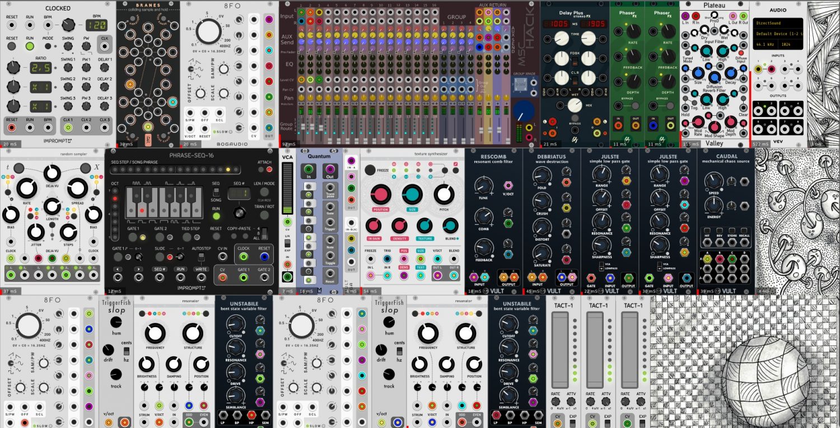Click the POSITION knob on texture synthesizer
Screen dimensions: 840x428
tap(380, 195)
